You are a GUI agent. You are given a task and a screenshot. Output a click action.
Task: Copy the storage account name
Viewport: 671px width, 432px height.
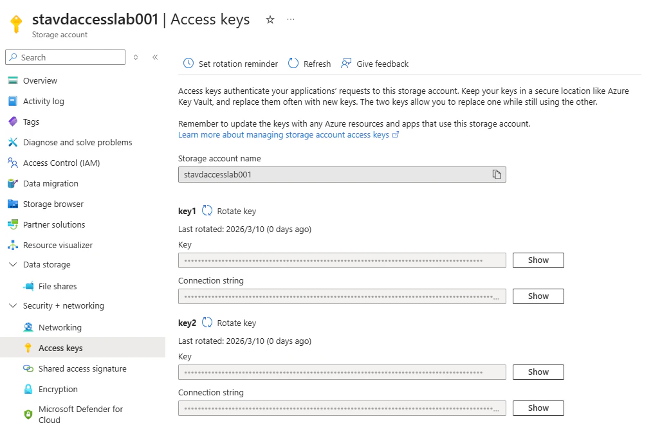pyautogui.click(x=497, y=174)
